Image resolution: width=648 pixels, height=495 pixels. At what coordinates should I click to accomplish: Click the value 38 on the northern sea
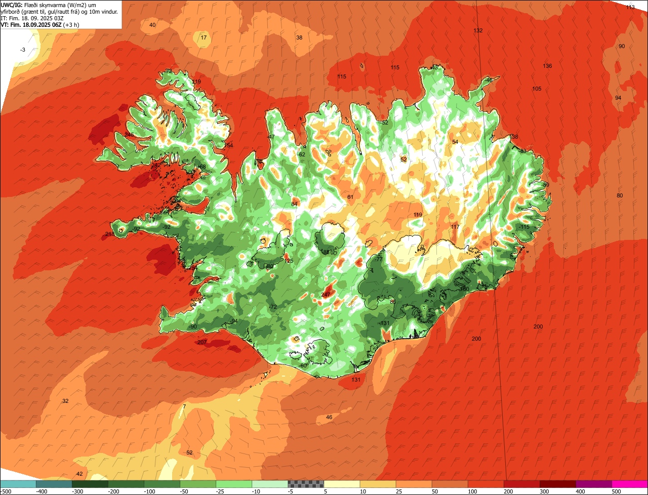299,37
